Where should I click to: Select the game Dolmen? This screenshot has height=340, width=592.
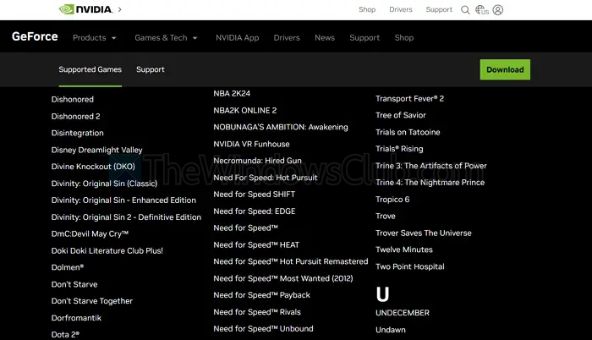point(67,267)
